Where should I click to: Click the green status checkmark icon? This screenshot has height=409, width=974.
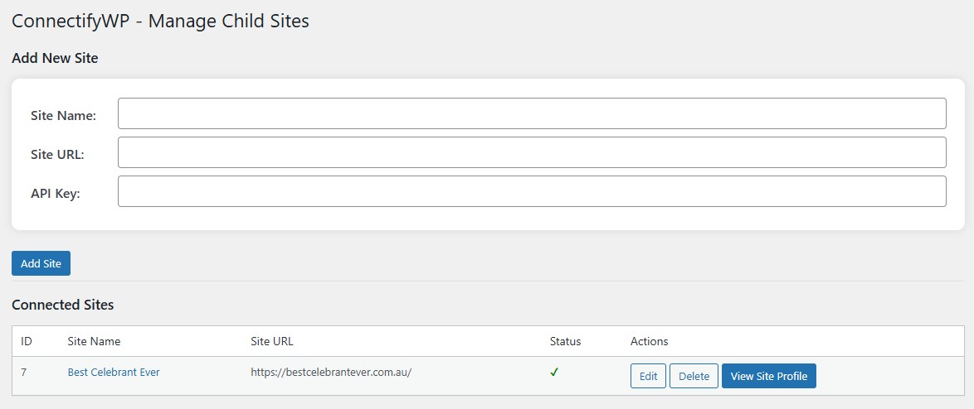(x=554, y=373)
